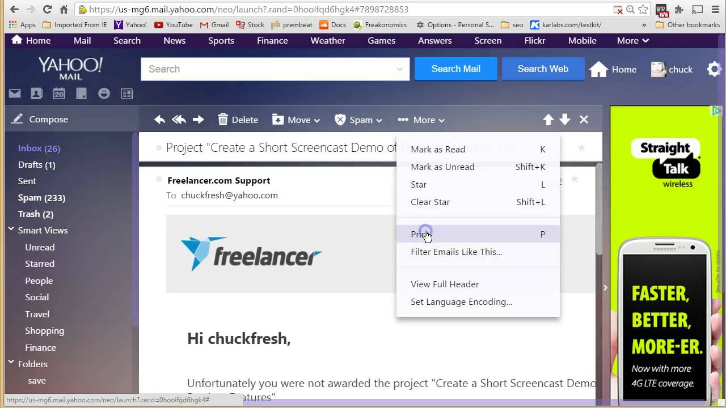
Task: Open the Calendar icon showing 20
Action: pyautogui.click(x=59, y=93)
